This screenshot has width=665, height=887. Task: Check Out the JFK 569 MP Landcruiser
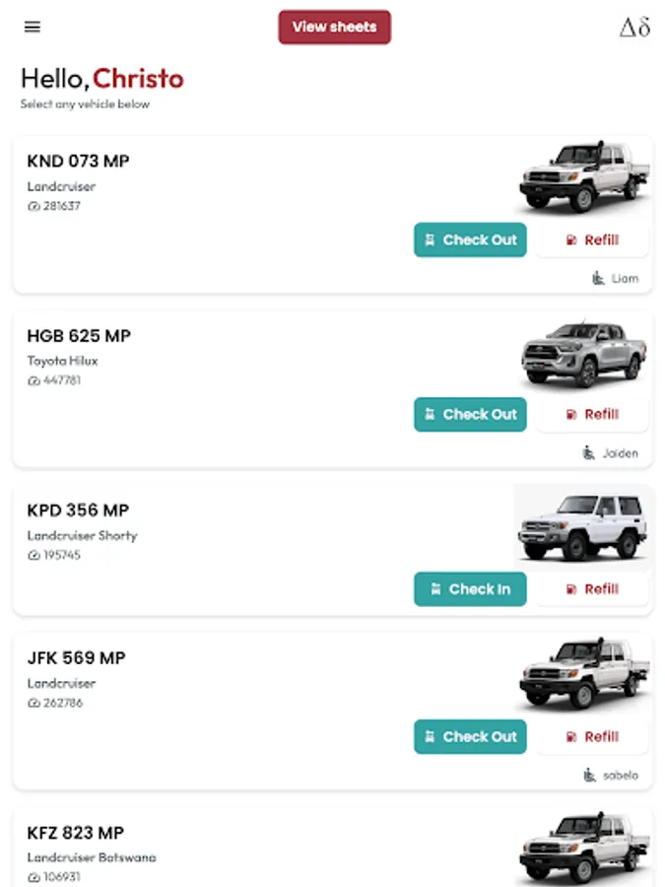470,736
